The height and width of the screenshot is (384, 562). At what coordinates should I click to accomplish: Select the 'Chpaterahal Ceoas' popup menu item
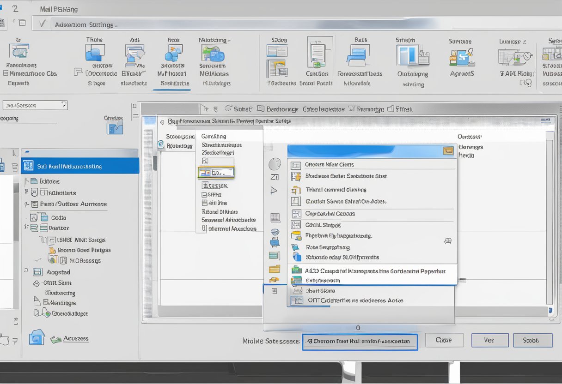tap(330, 214)
